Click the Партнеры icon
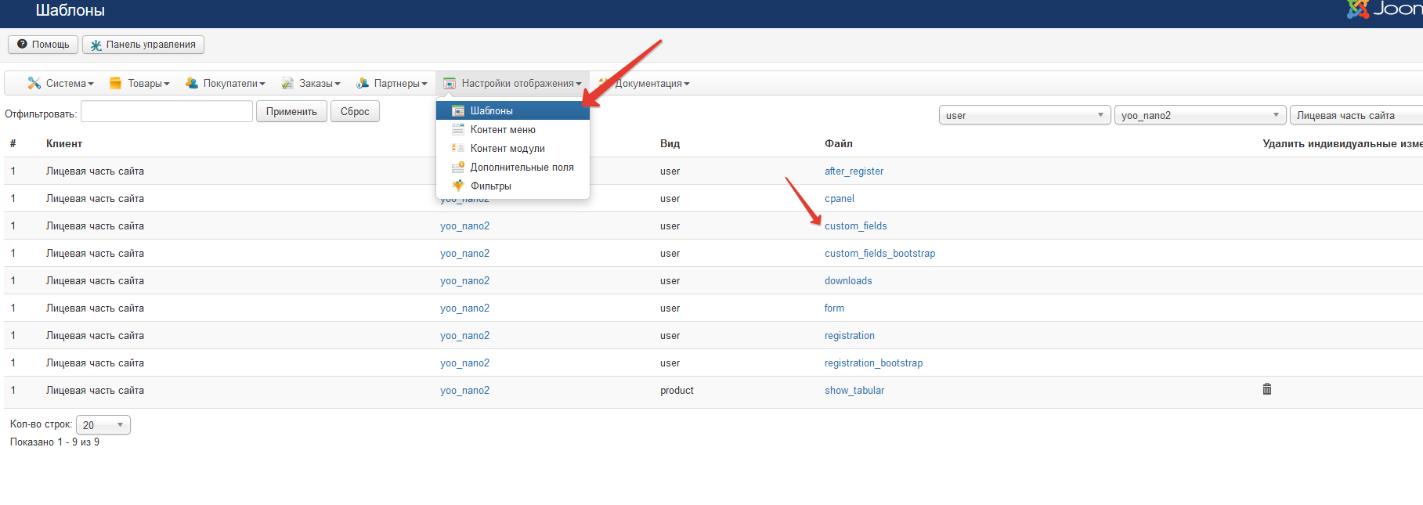This screenshot has width=1423, height=505. pyautogui.click(x=363, y=83)
